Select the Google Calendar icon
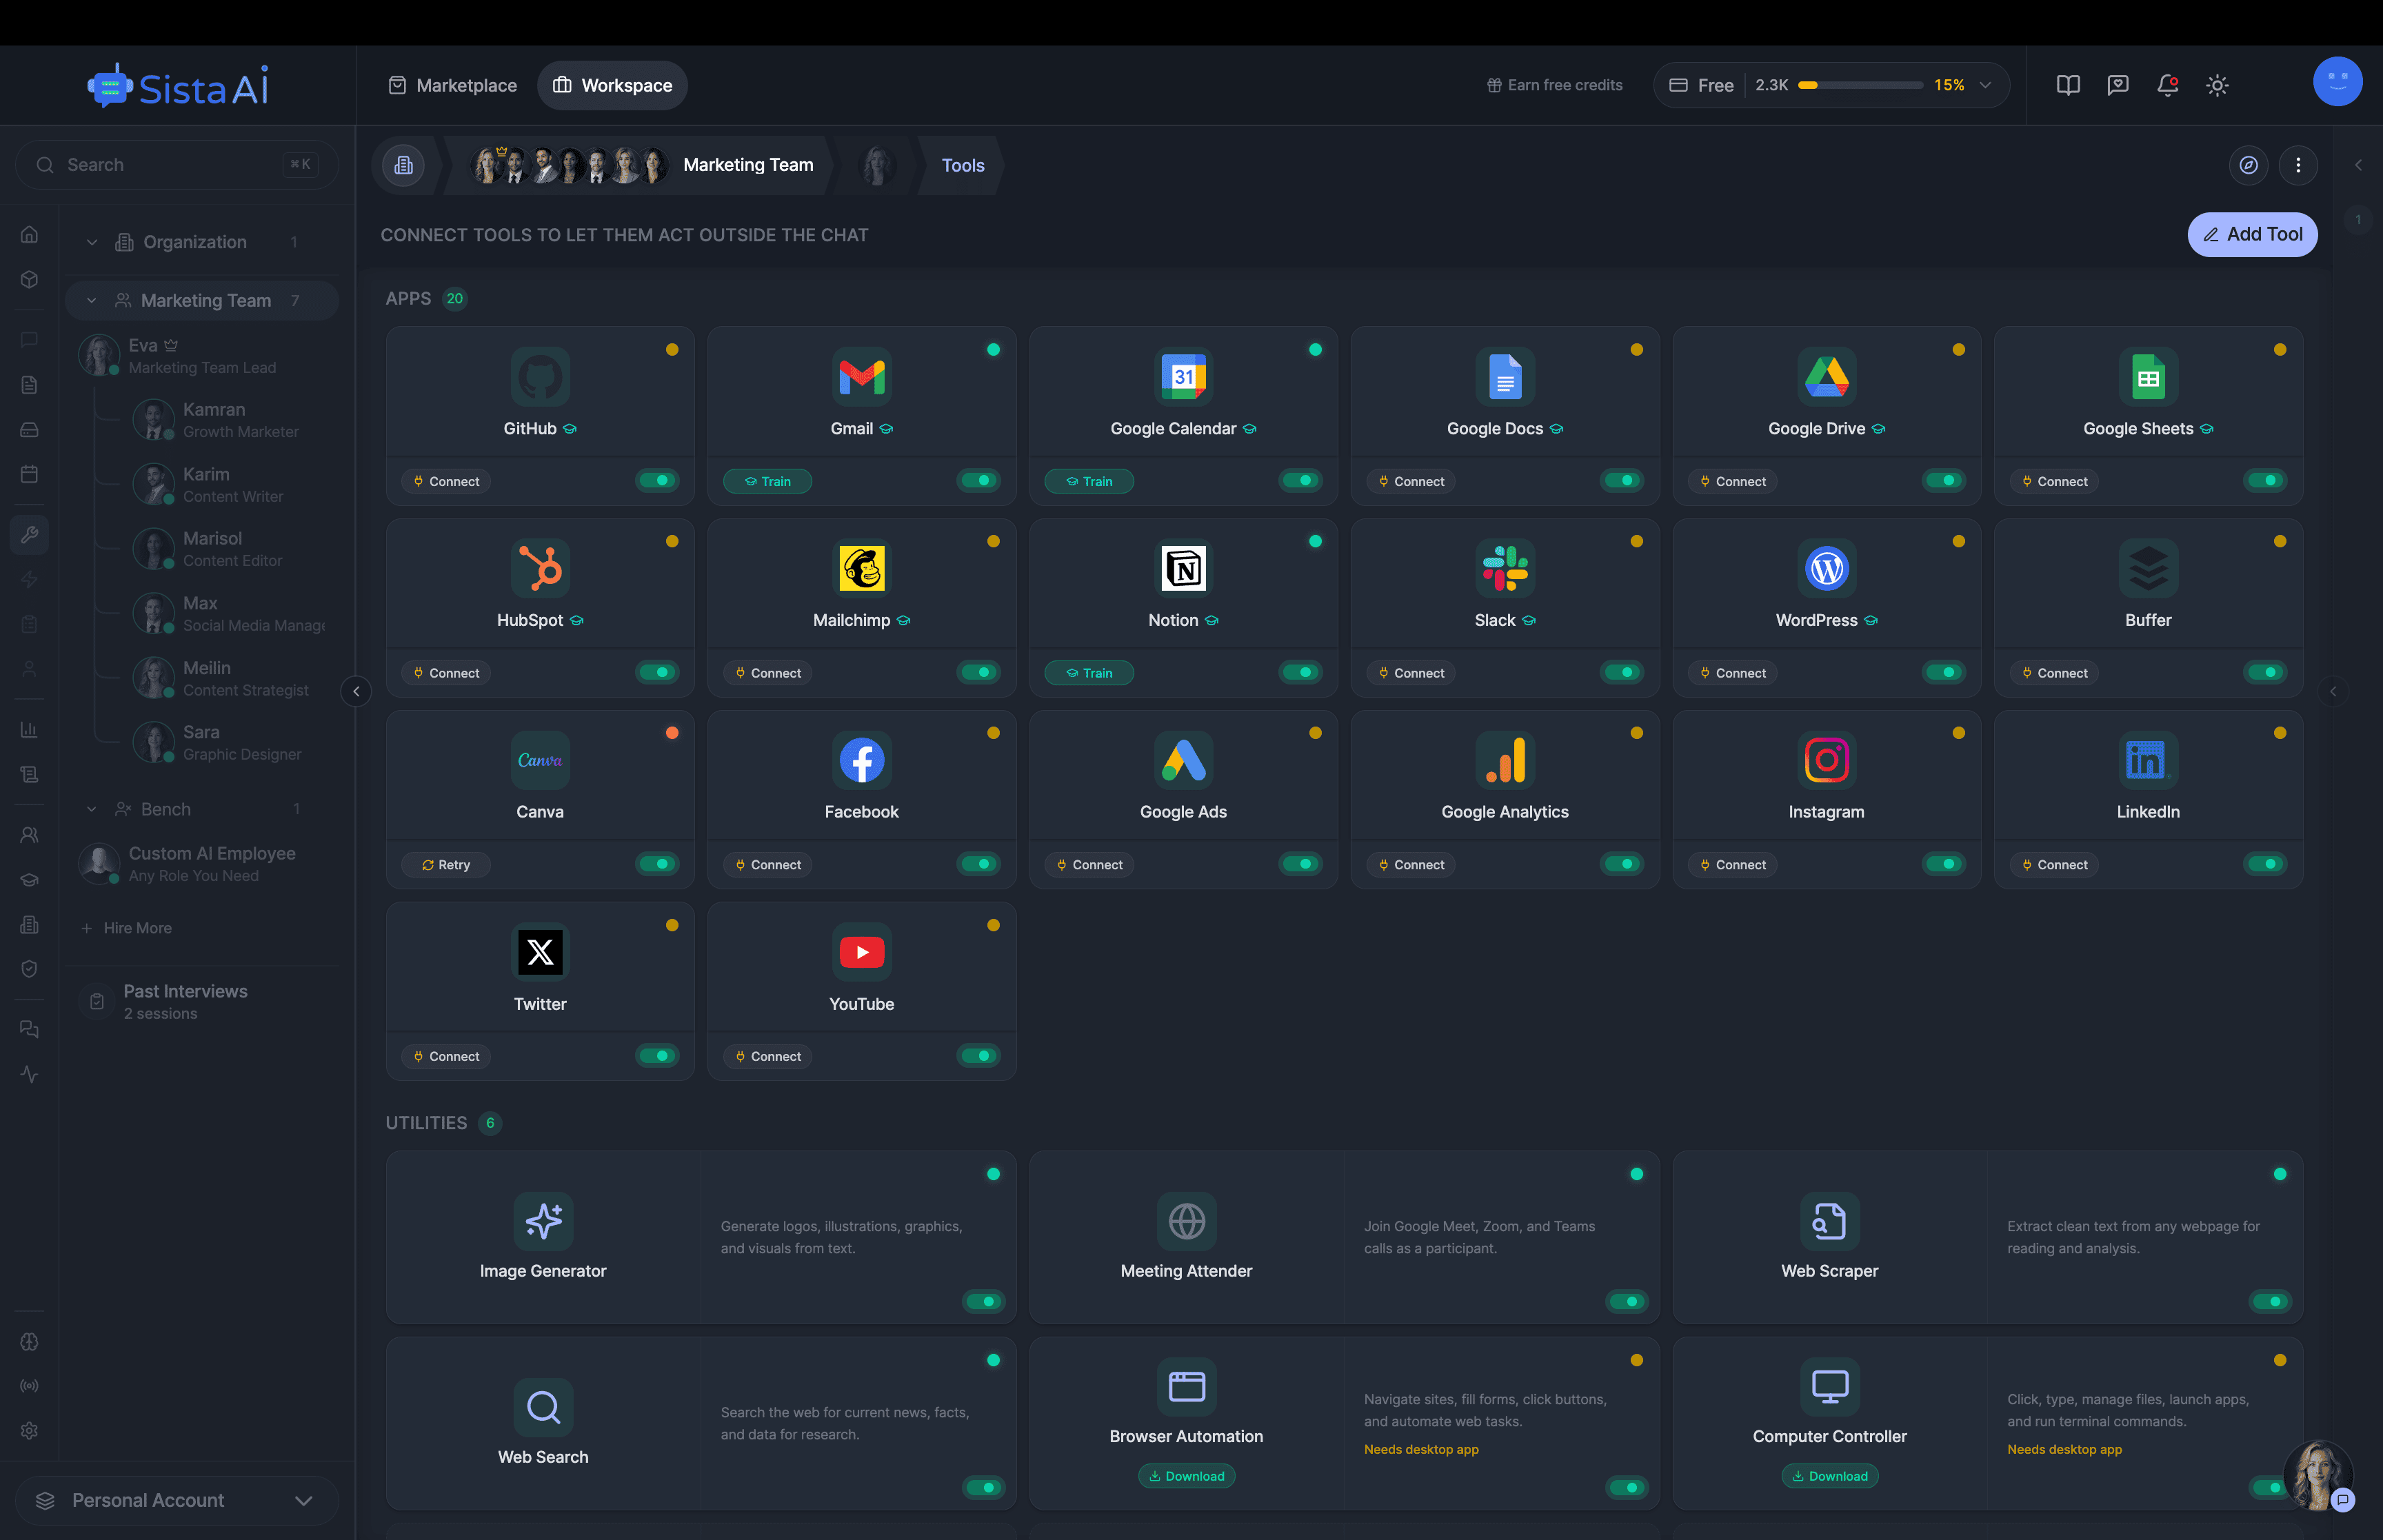 point(1183,377)
